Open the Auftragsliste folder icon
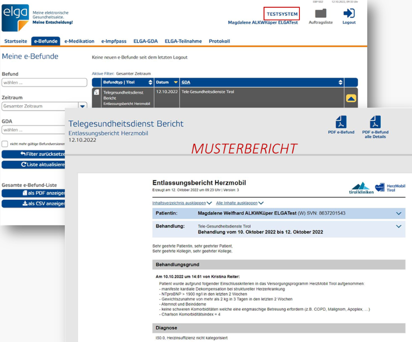The height and width of the screenshot is (342, 412). pyautogui.click(x=321, y=13)
